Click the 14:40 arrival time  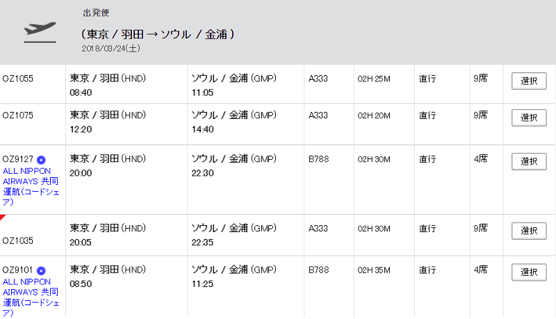tap(203, 130)
